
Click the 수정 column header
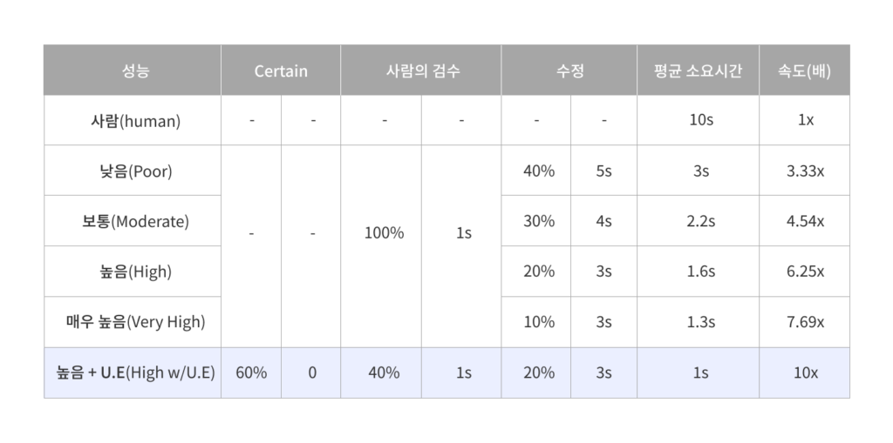pos(569,70)
